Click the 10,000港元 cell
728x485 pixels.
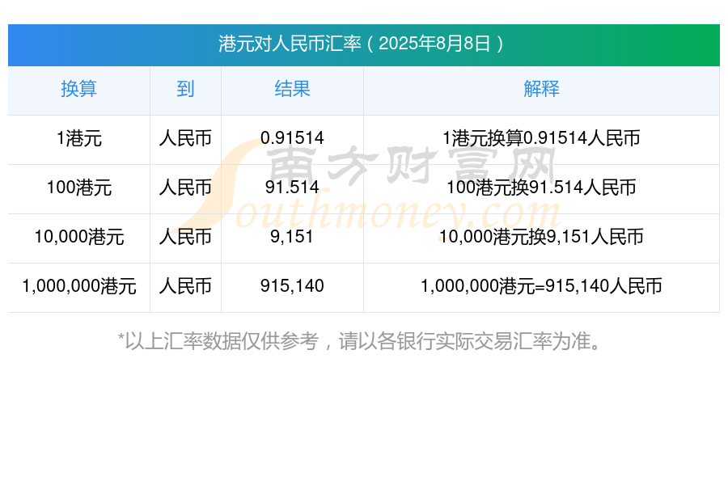pos(79,237)
